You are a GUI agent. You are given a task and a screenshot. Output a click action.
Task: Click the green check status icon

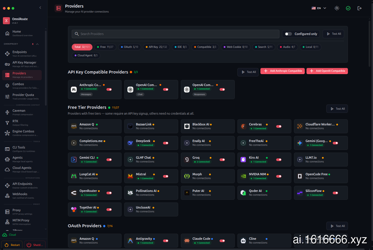348,8
